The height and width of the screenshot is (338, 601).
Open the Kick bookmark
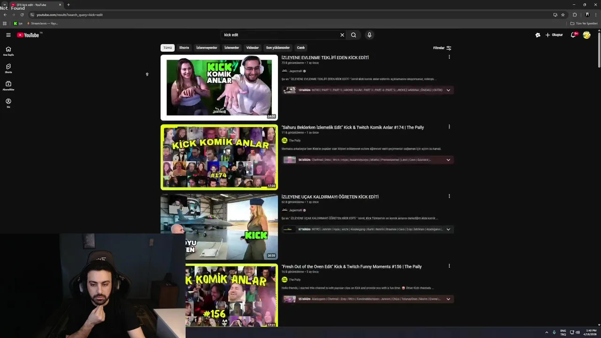tap(18, 23)
